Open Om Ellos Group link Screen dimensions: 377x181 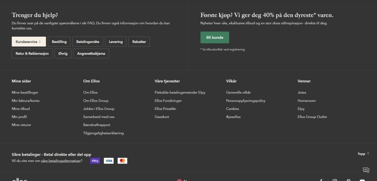pos(96,100)
